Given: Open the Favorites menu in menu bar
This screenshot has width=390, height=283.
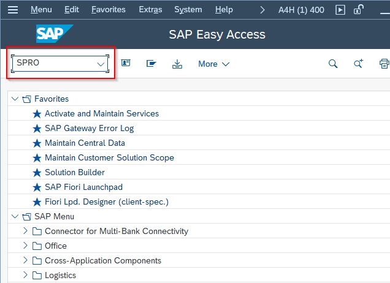Looking at the screenshot, I should tap(108, 10).
